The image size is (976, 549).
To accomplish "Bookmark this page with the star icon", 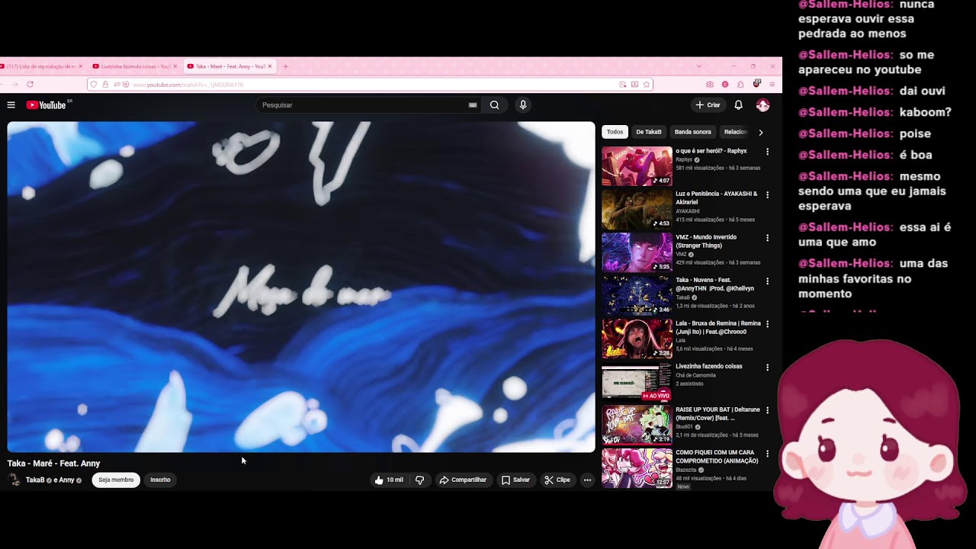I will point(647,85).
